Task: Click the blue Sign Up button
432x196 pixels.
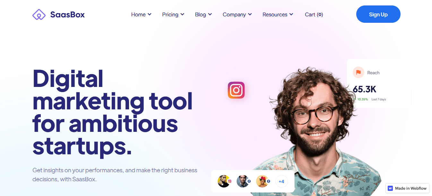Action: point(378,14)
